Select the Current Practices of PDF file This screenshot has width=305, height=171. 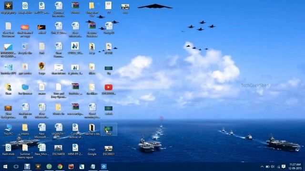75,131
